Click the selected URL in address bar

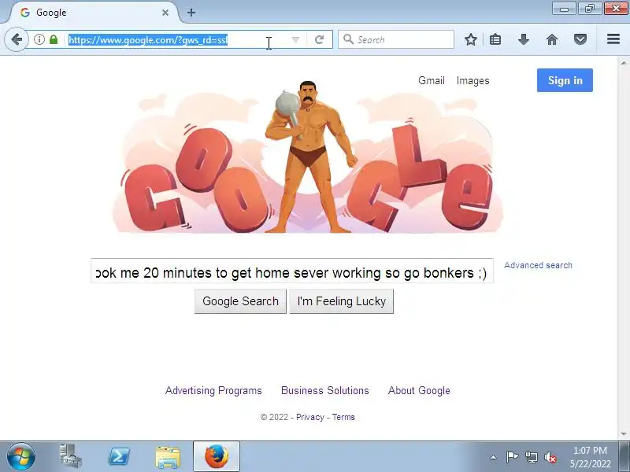click(148, 40)
